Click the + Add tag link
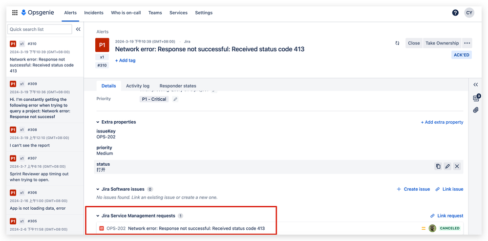This screenshot has width=488, height=241. pyautogui.click(x=125, y=61)
